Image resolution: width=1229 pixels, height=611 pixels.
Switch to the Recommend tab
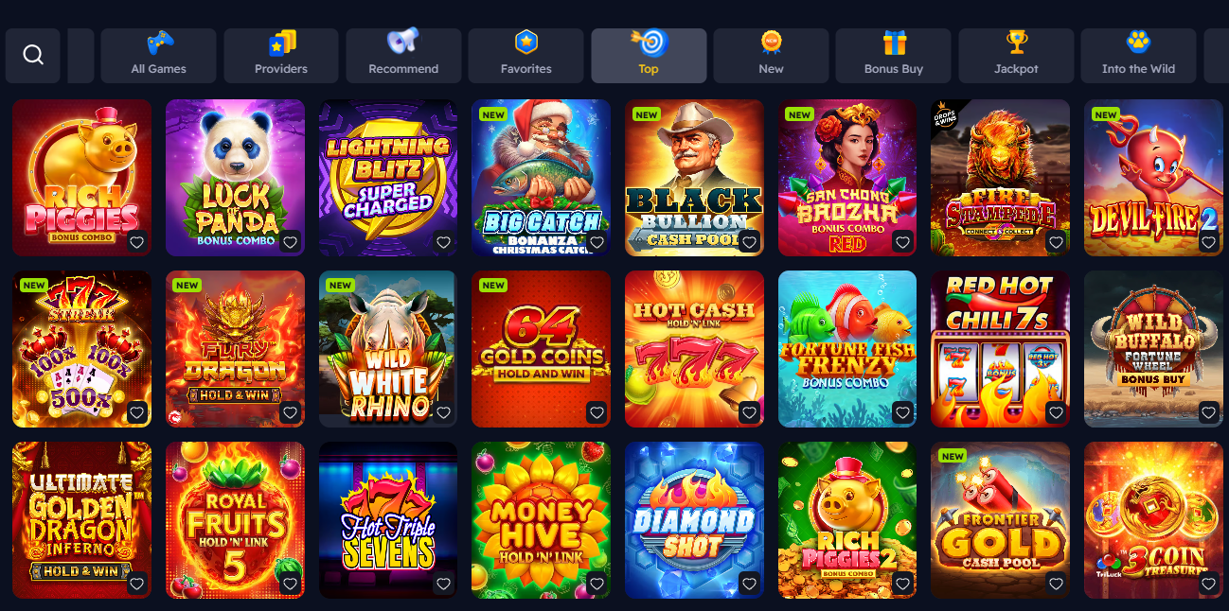click(x=403, y=56)
